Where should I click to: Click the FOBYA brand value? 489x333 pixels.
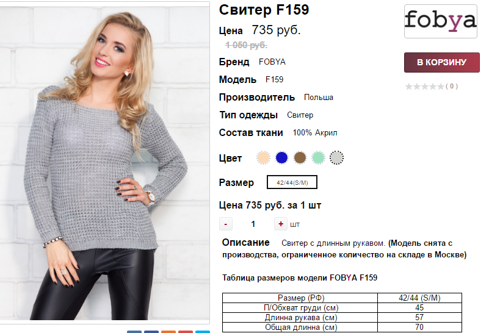pos(272,62)
